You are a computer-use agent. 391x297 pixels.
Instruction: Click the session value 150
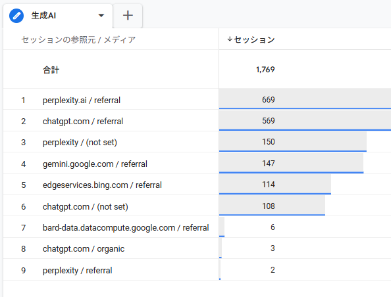269,142
